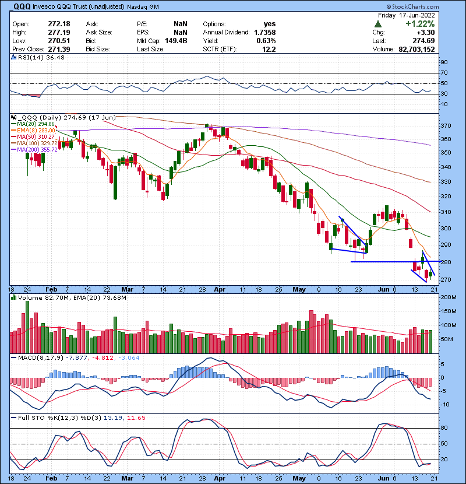Click the 350 label on the price axis

click(446, 153)
